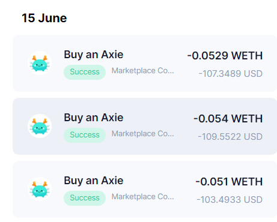Click the -103.4933 USD value

click(230, 200)
